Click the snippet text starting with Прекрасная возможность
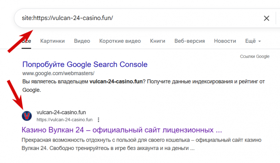The width and height of the screenshot is (280, 163). click(x=141, y=144)
